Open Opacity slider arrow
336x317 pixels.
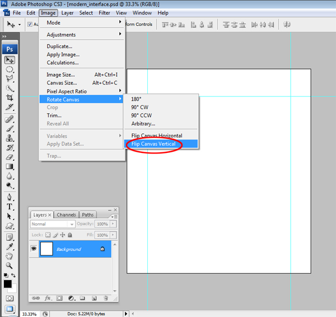click(x=113, y=224)
